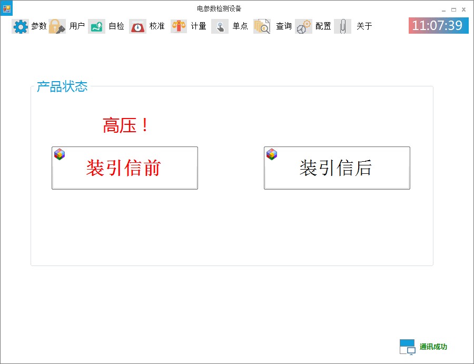Select the 装引信前 product state button

[125, 168]
